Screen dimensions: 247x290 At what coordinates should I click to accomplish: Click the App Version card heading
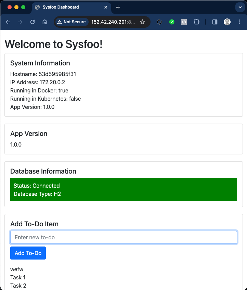pyautogui.click(x=29, y=134)
